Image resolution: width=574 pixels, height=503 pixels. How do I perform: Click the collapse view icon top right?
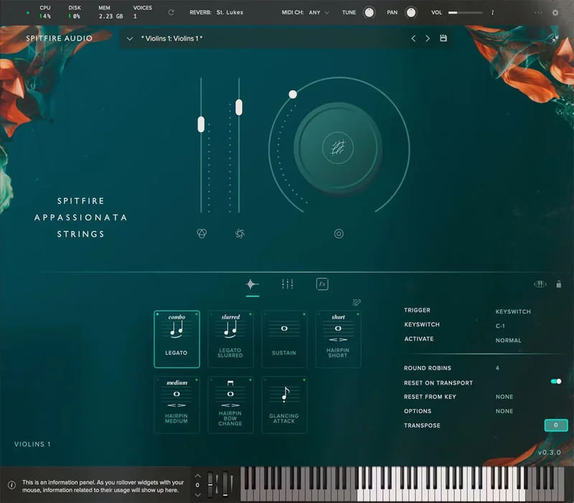tap(555, 39)
